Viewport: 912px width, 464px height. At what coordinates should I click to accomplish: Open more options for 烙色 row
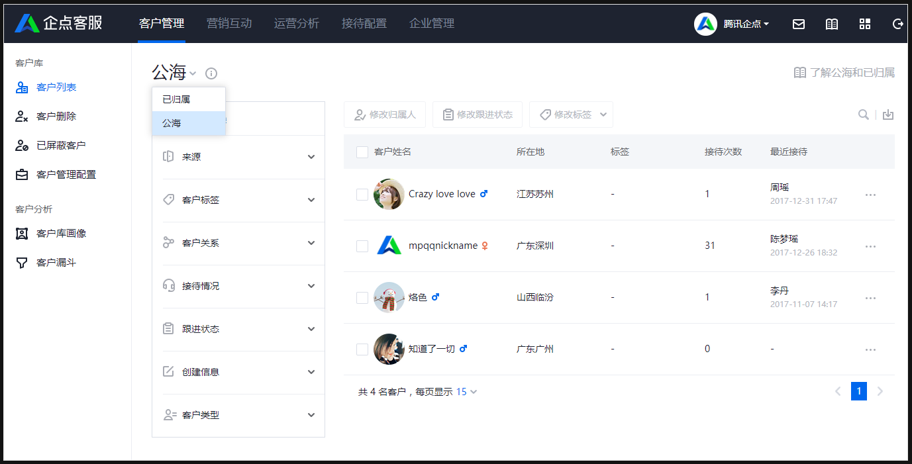[870, 298]
